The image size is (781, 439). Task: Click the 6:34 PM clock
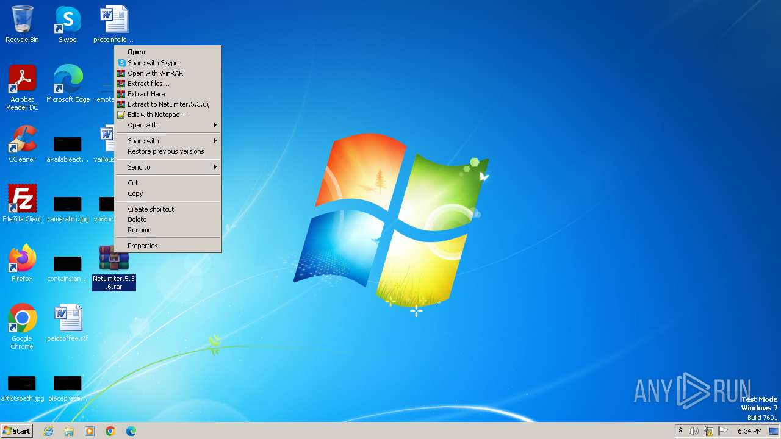pos(749,431)
